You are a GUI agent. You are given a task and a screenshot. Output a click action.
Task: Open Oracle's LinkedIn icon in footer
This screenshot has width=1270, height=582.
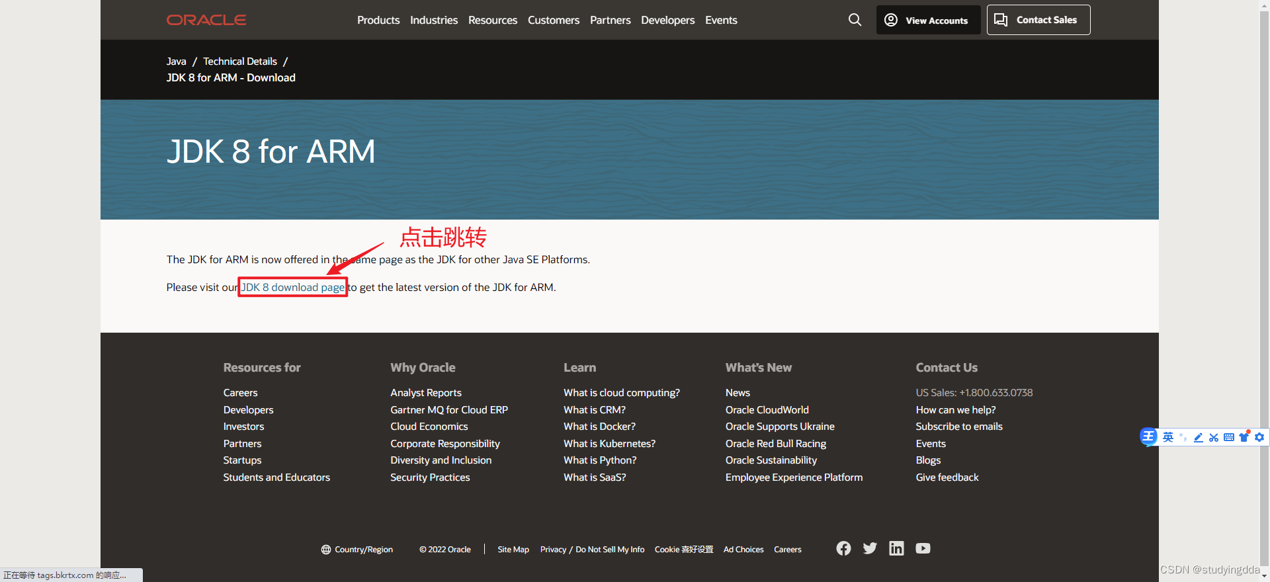point(896,548)
